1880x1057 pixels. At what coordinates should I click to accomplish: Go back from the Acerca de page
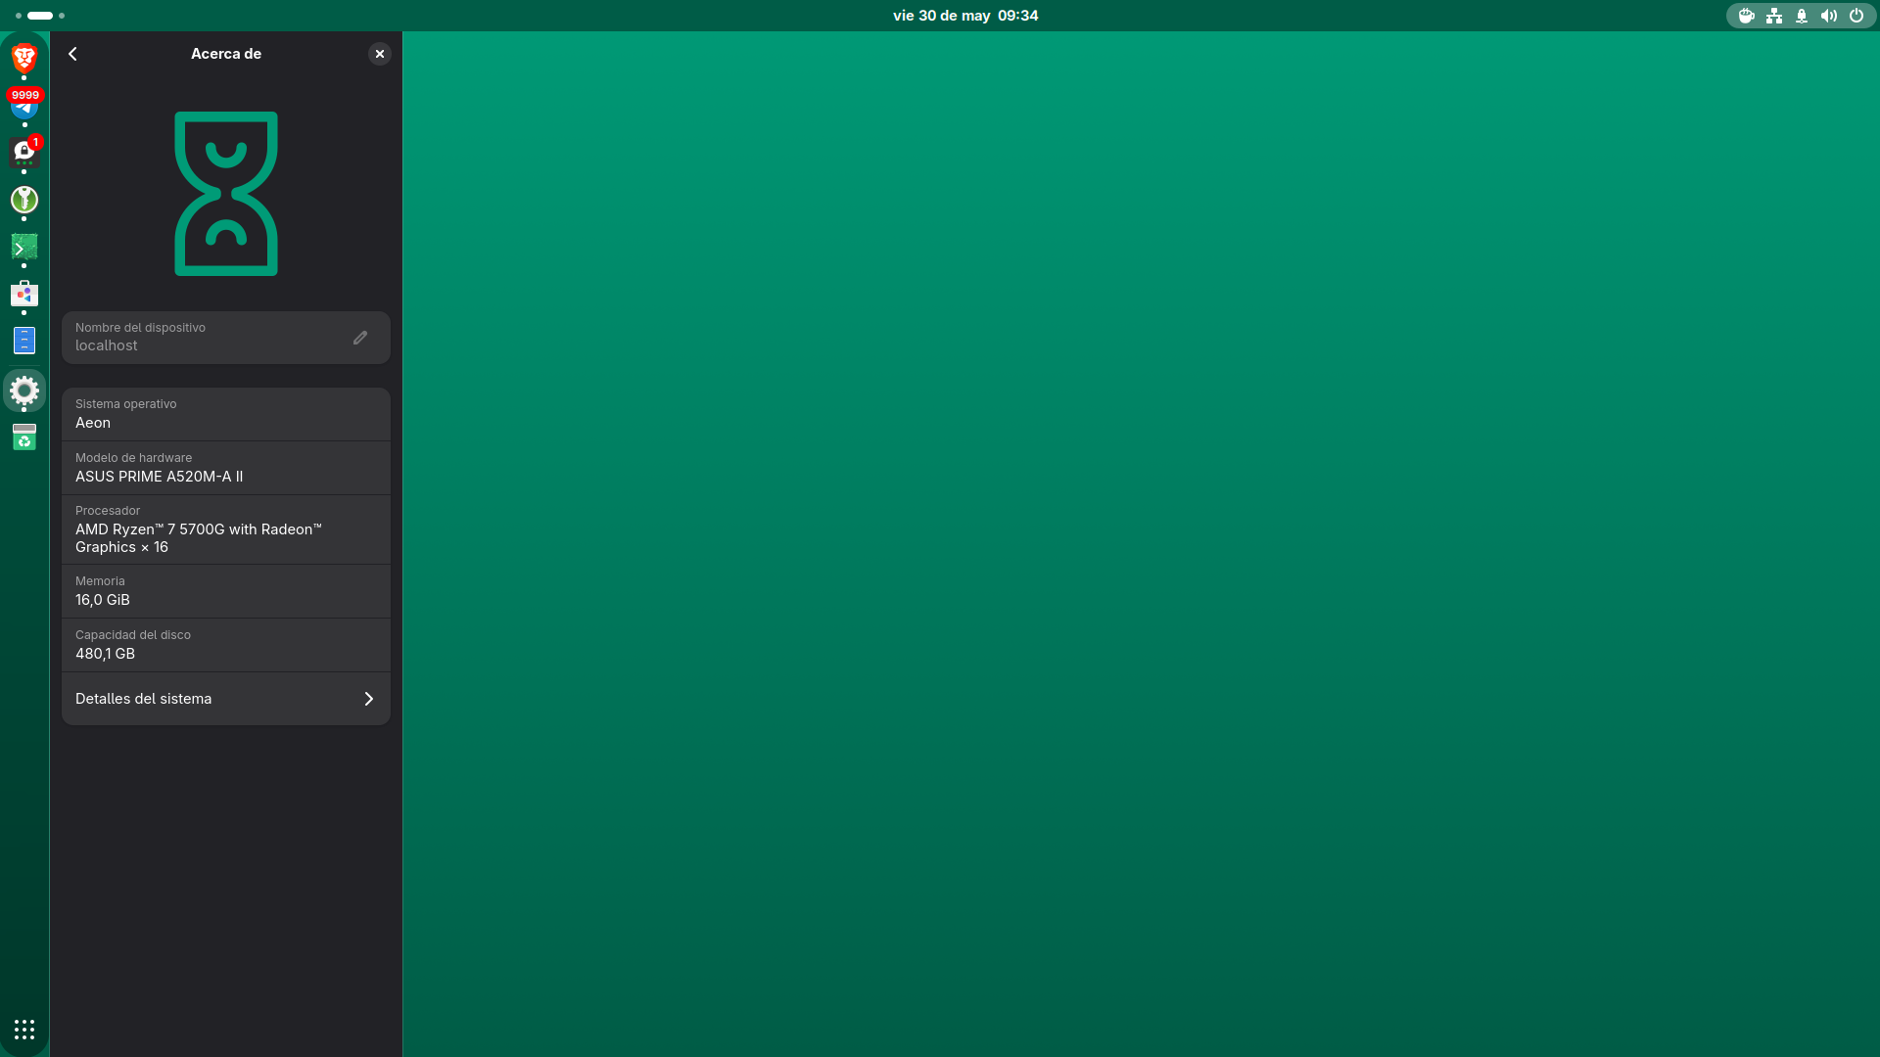(72, 54)
